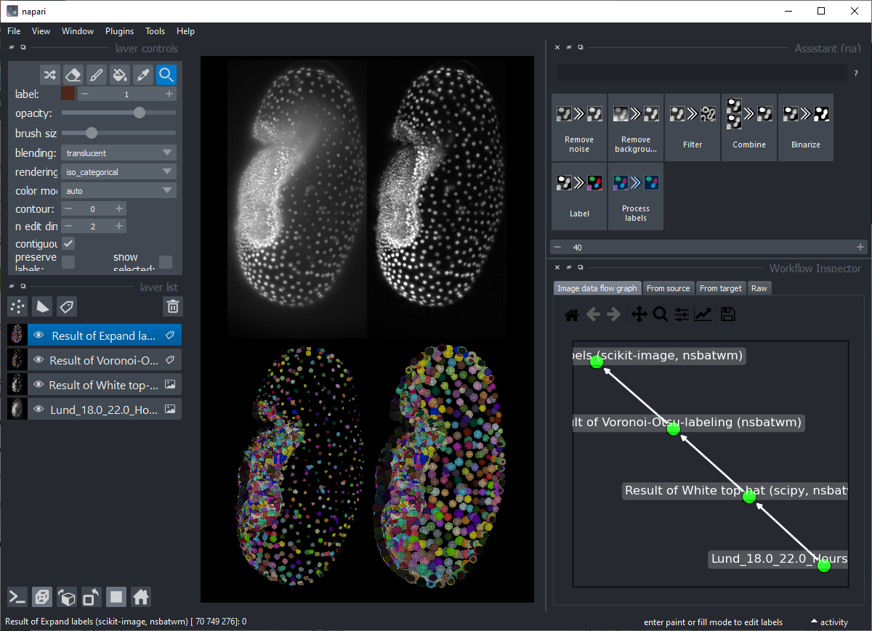
Task: Switch to the From source tab
Action: [668, 288]
